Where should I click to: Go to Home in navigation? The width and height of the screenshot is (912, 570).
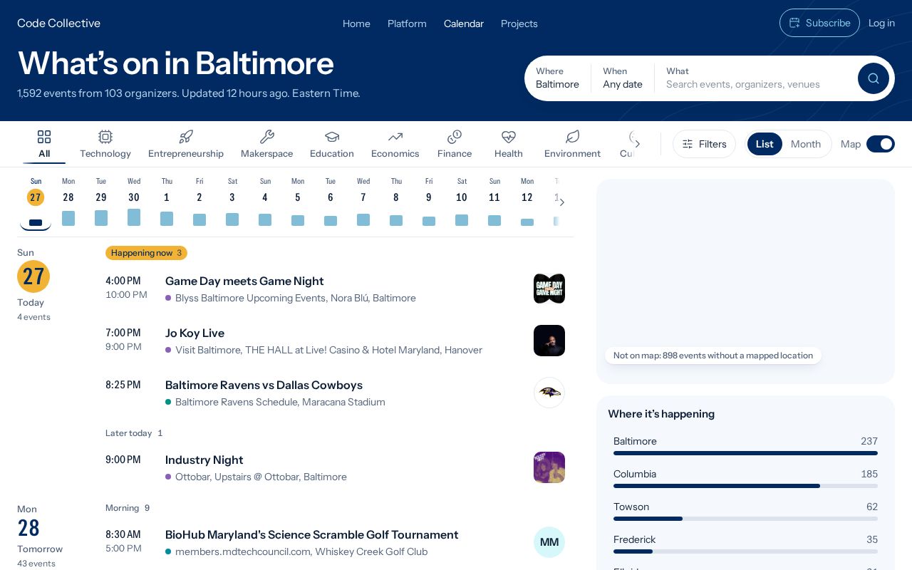[x=356, y=24]
